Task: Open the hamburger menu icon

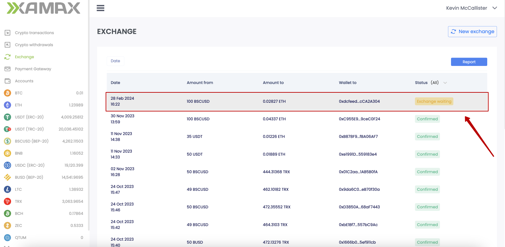Action: 101,8
